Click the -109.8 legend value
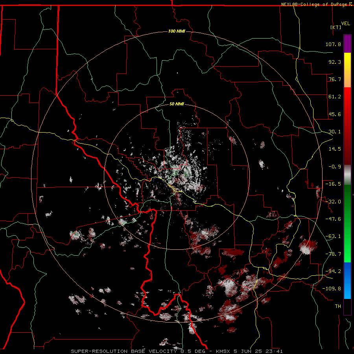The image size is (354, 354). tap(332, 289)
